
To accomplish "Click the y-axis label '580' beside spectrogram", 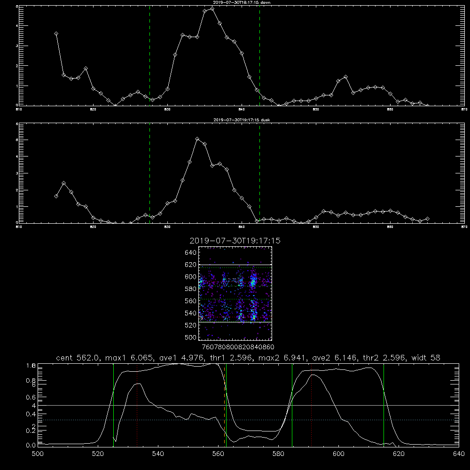I will pos(191,289).
